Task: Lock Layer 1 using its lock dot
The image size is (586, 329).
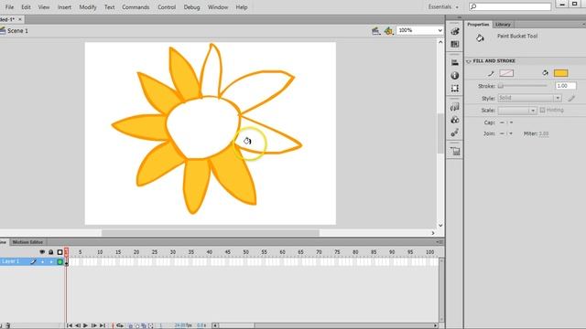Action: click(51, 262)
